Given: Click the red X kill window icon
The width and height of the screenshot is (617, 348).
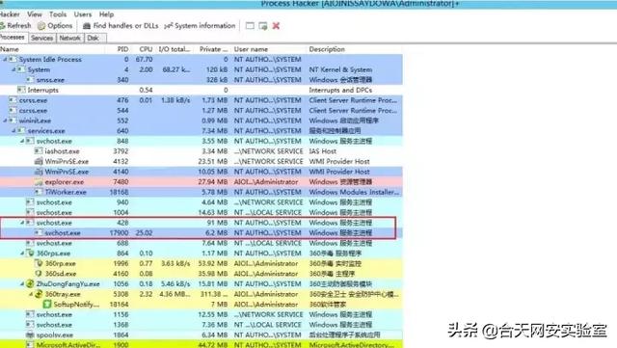Looking at the screenshot, I should 276,26.
